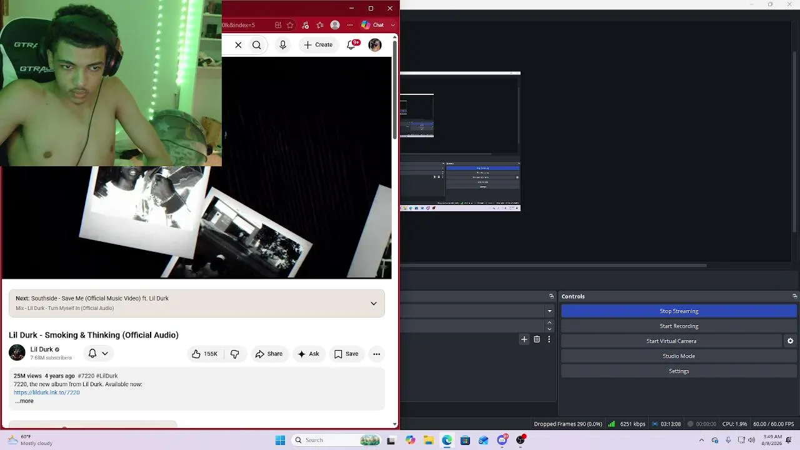Expand the description with ...more

pyautogui.click(x=24, y=401)
